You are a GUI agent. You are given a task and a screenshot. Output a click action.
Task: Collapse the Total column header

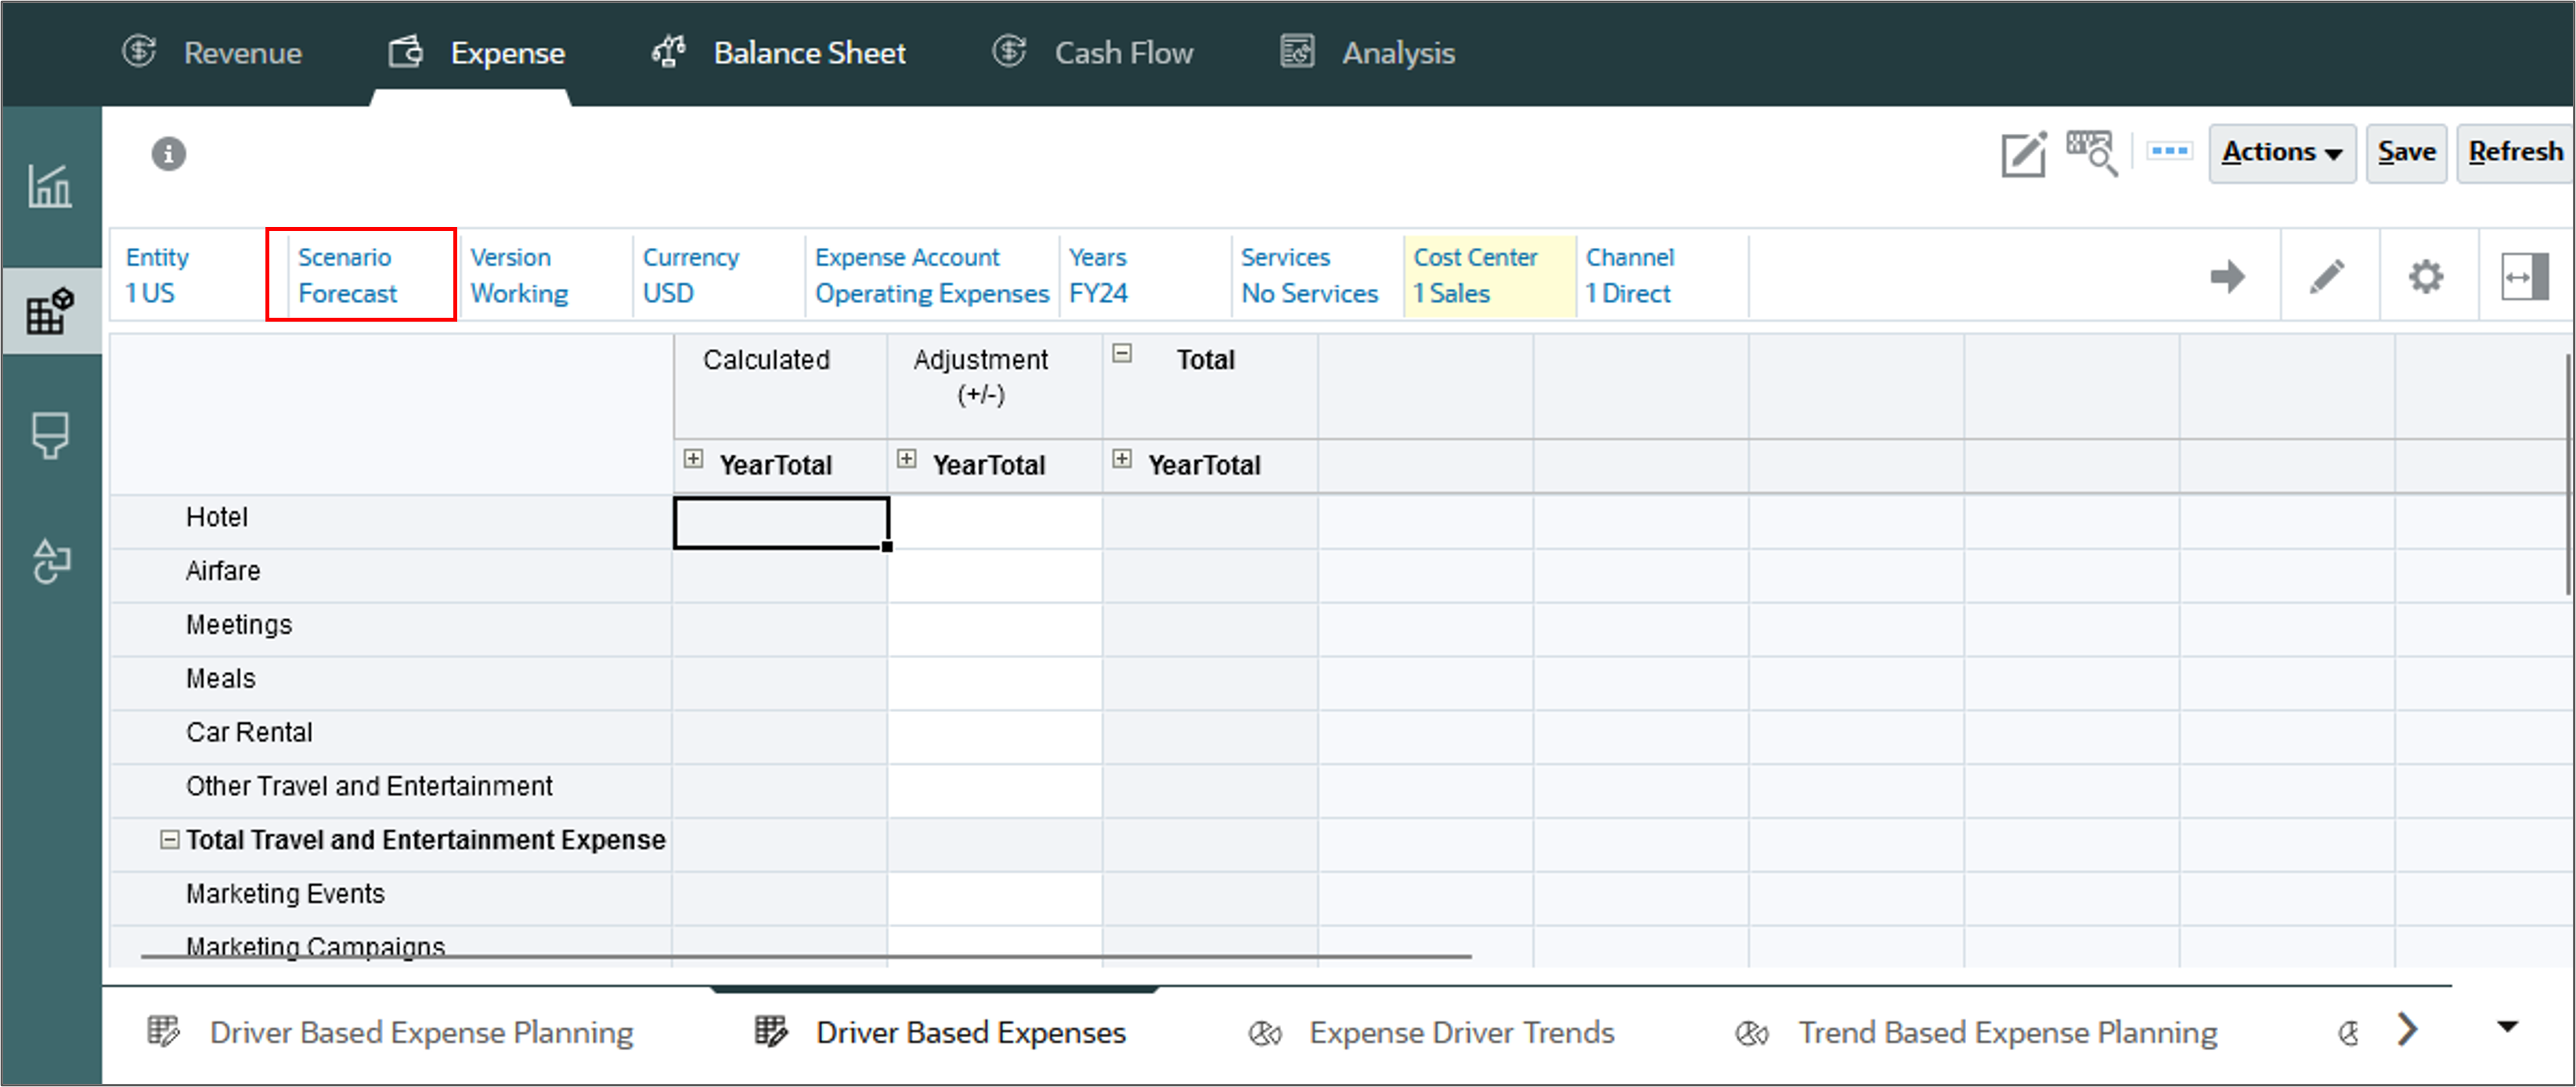[1122, 354]
